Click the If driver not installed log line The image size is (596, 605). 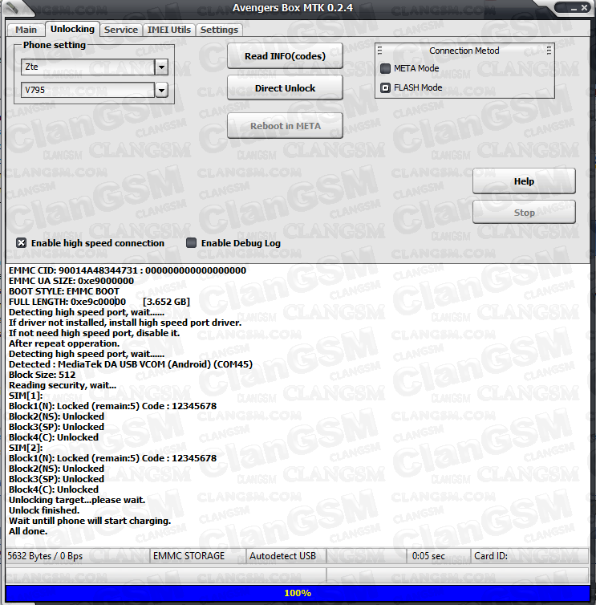(125, 323)
